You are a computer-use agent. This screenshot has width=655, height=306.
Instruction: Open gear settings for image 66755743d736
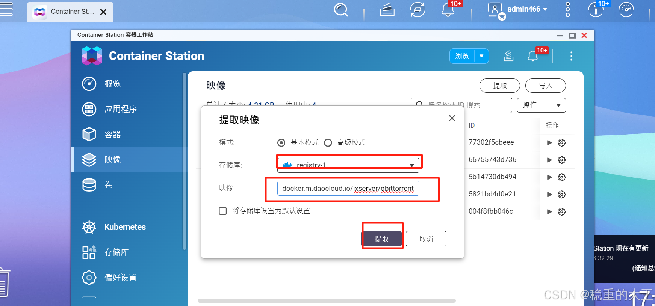click(562, 160)
